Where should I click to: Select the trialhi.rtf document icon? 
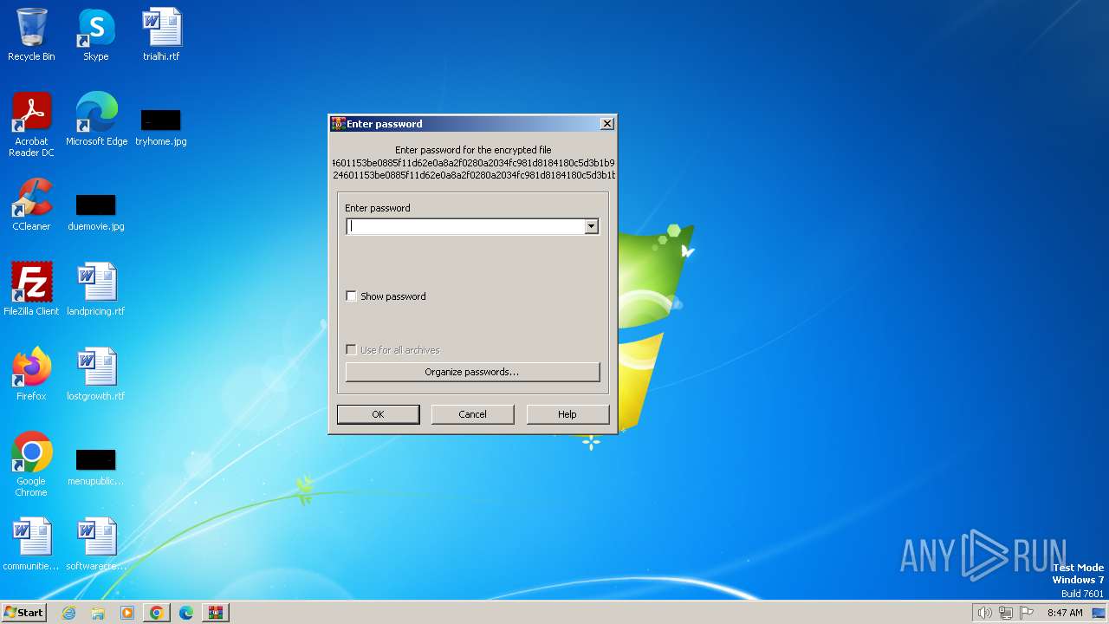(161, 35)
